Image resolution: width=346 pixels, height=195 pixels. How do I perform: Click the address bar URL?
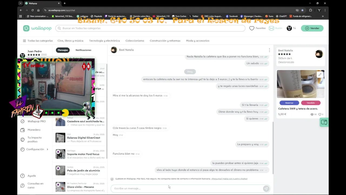point(62,10)
